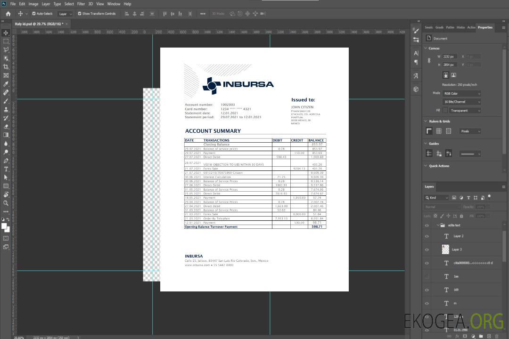Select the Zoom tool
509x339 pixels.
(x=6, y=203)
